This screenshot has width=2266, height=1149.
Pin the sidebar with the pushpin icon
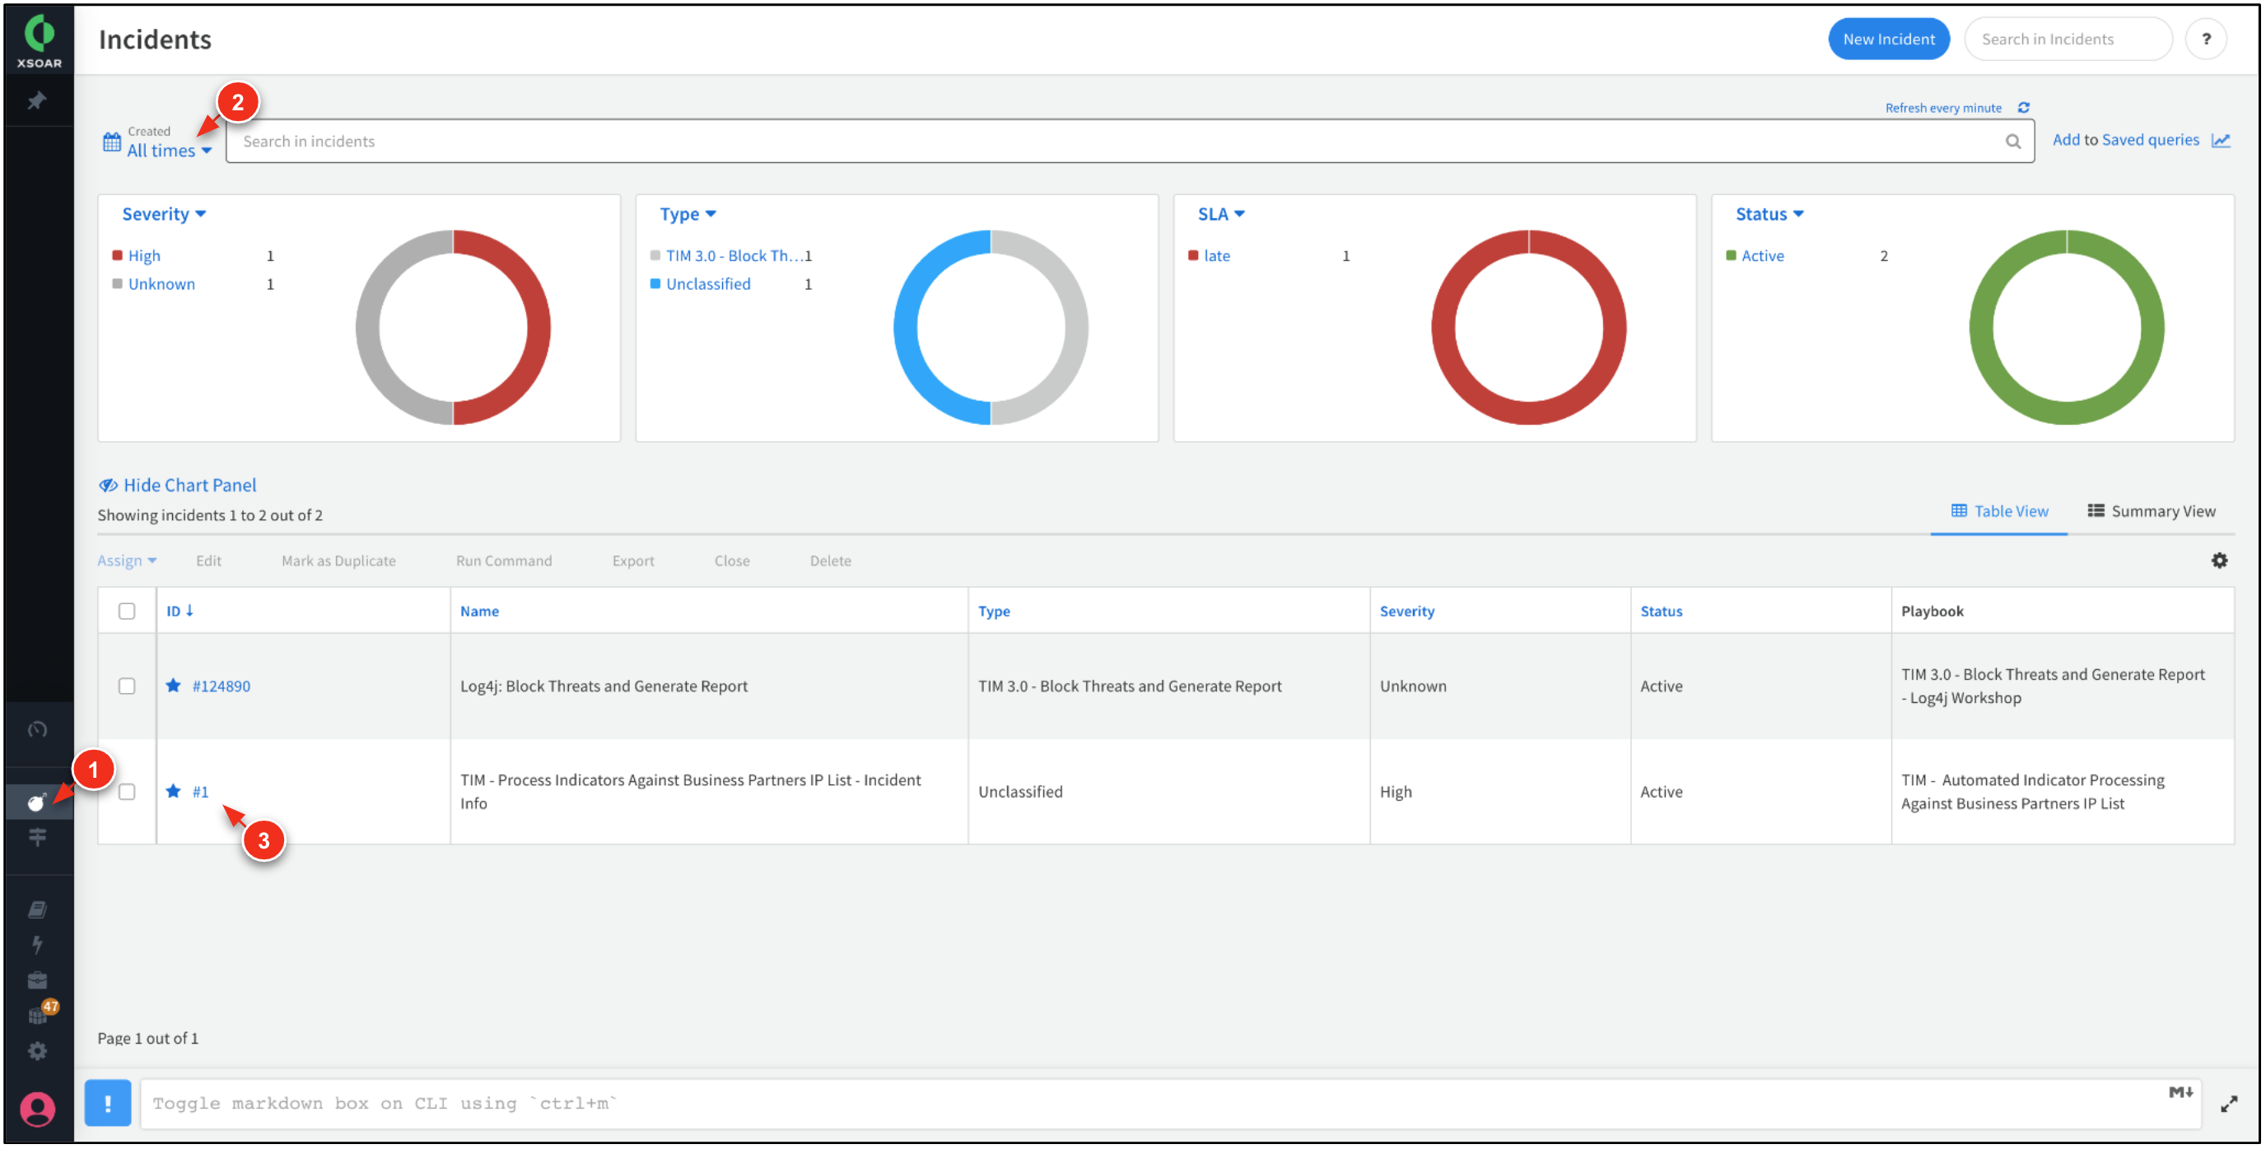coord(37,101)
